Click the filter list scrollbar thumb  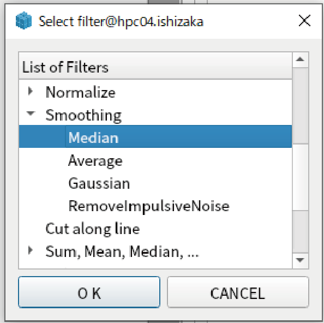(x=301, y=105)
